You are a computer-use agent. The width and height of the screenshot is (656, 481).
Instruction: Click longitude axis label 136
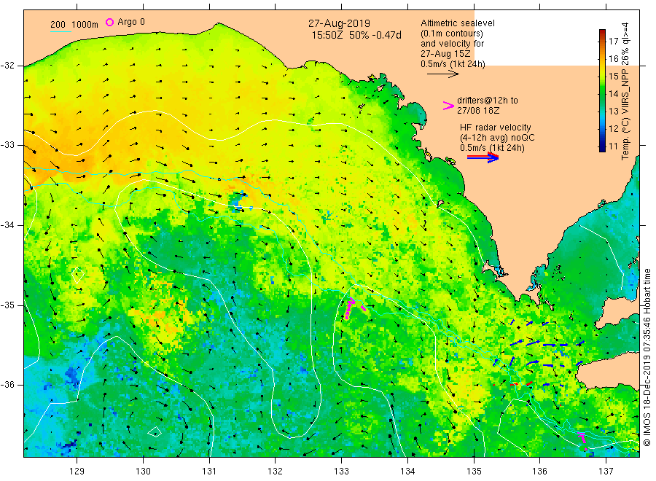pyautogui.click(x=539, y=472)
